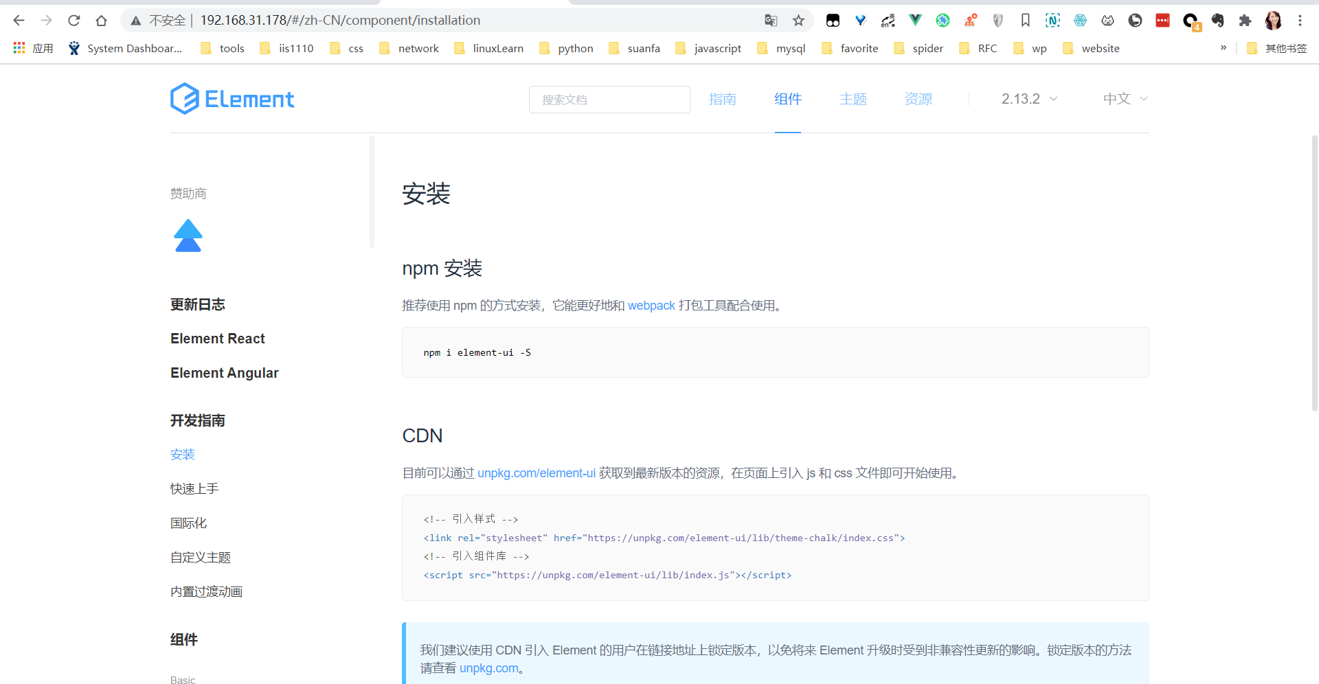Click the address bar URL

click(x=340, y=21)
